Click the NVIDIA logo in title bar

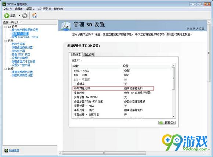[x=4, y=4]
